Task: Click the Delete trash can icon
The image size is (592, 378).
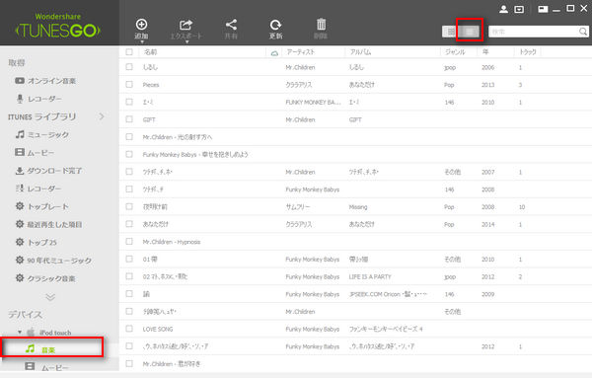Action: (x=321, y=24)
